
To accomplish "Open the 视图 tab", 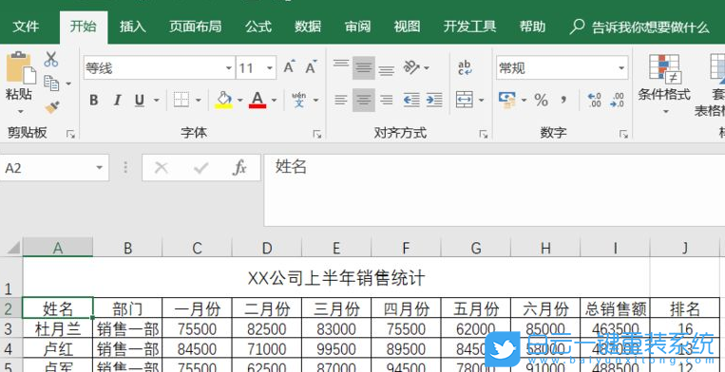I will tap(407, 27).
